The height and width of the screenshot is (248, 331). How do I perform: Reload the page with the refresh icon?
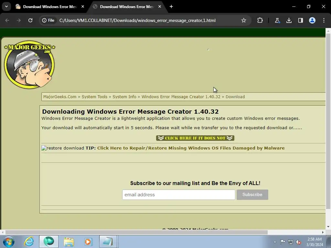pyautogui.click(x=30, y=20)
